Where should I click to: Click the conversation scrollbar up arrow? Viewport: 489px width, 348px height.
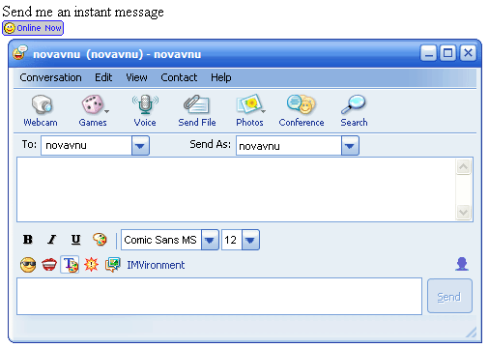coord(463,167)
